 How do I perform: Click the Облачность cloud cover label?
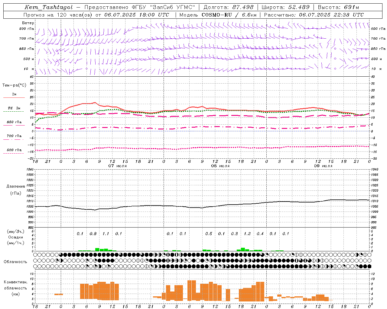coord(15,262)
